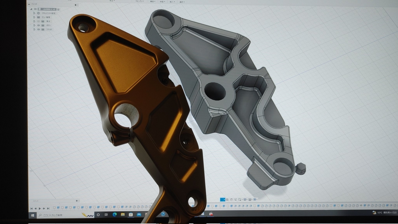This screenshot has width=398, height=224.
Task: Expand the コメント panel with its dot button
Action: (x=77, y=201)
